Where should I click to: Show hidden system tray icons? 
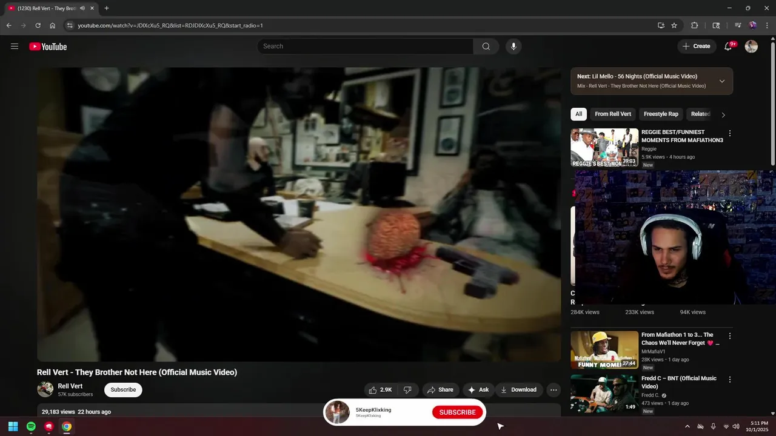tap(687, 426)
